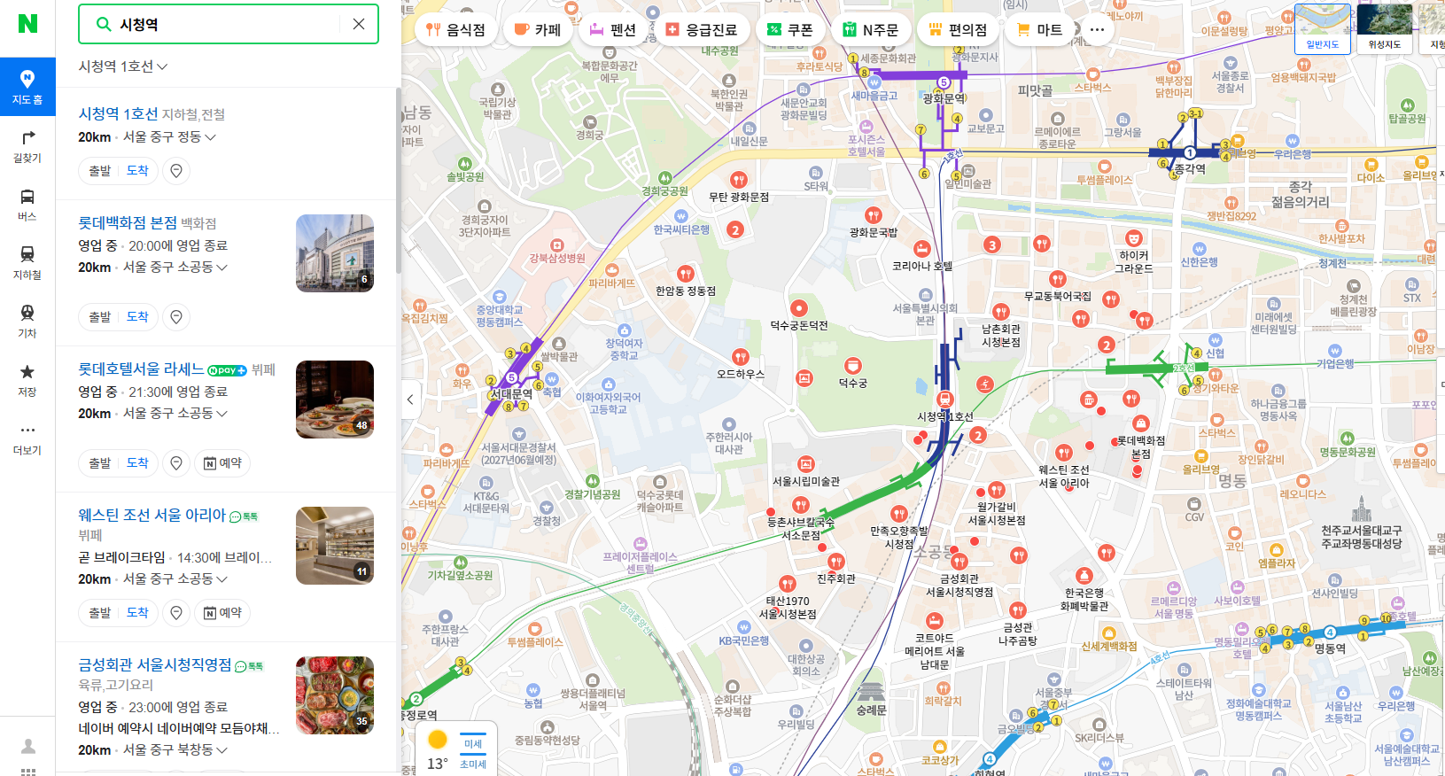Click 오드하우스 restaurant marker

pyautogui.click(x=740, y=357)
